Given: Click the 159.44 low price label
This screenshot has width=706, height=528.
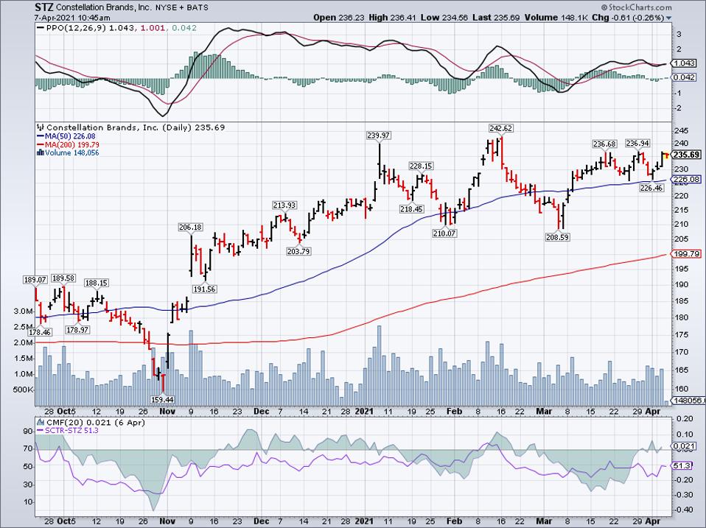Looking at the screenshot, I should coord(163,399).
